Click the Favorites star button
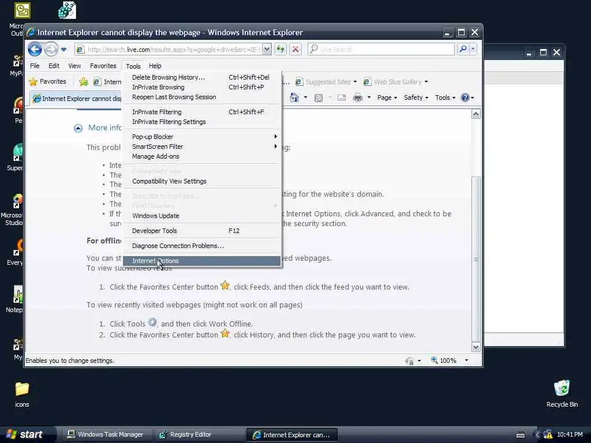This screenshot has height=443, width=591. pos(47,81)
